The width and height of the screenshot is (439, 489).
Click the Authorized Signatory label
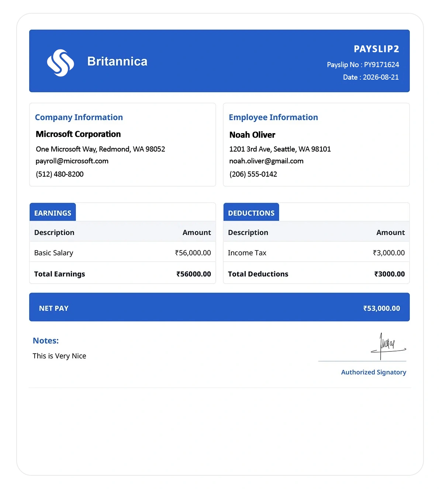coord(373,372)
